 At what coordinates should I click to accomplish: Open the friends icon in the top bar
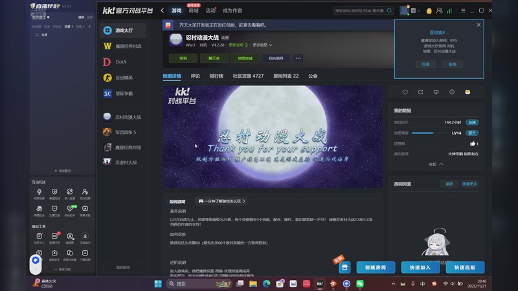coord(439,11)
